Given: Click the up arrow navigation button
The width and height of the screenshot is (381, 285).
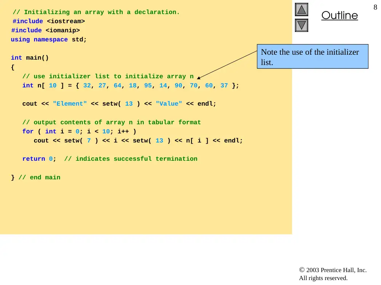Looking at the screenshot, I should click(x=301, y=9).
